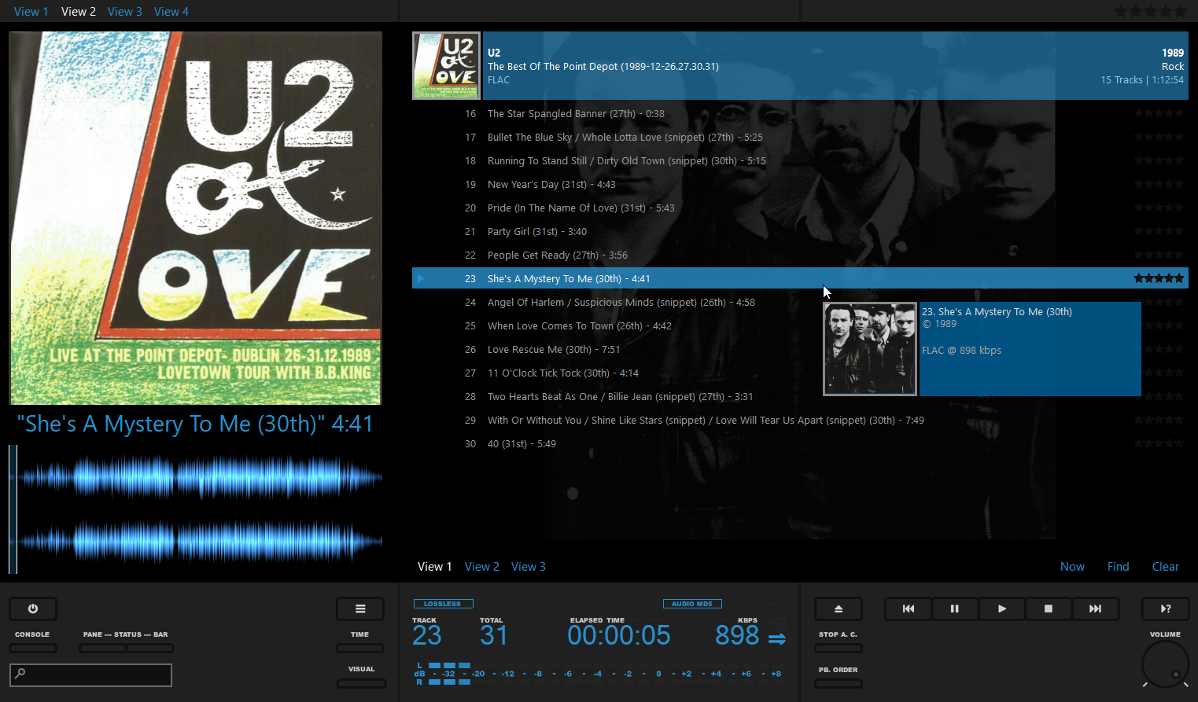Toggle the switch below the BAR label

[150, 649]
